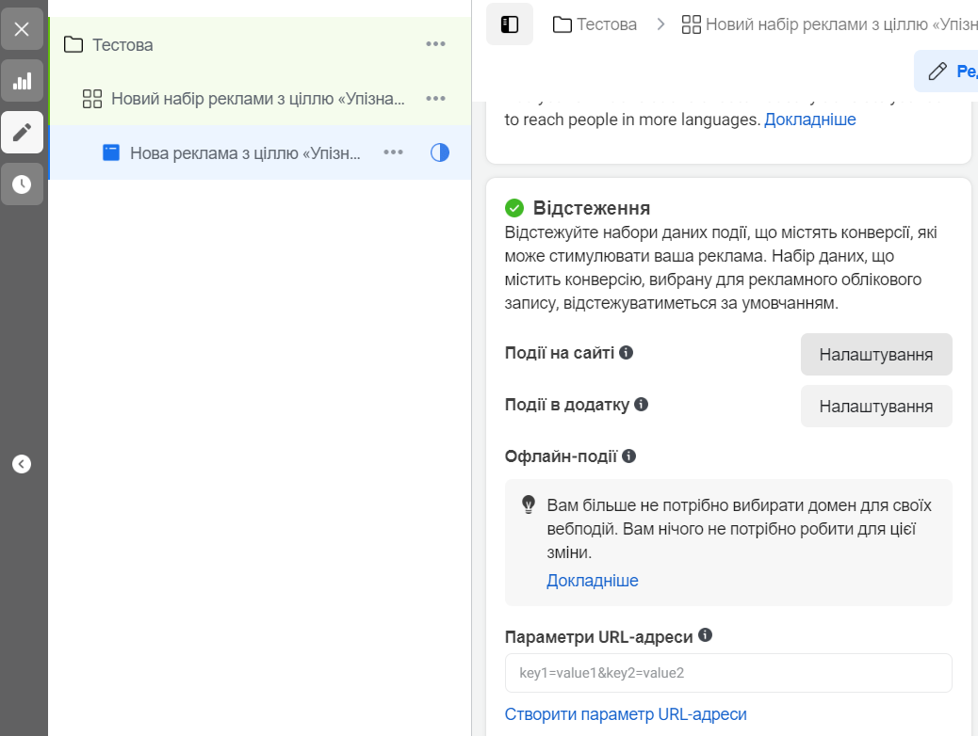Open the ellipsis menu for «Тестова»

[x=435, y=43]
